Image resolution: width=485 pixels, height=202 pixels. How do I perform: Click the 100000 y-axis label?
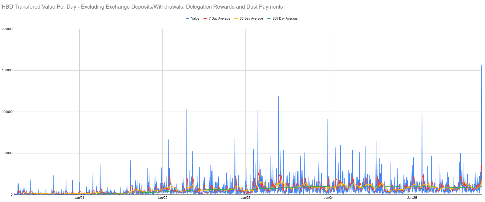(x=7, y=112)
